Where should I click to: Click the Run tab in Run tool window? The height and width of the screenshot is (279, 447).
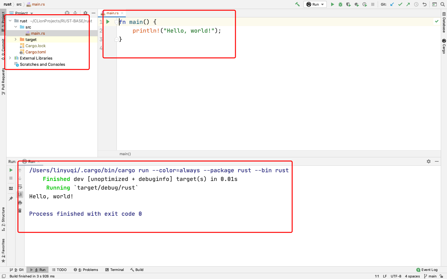31,161
